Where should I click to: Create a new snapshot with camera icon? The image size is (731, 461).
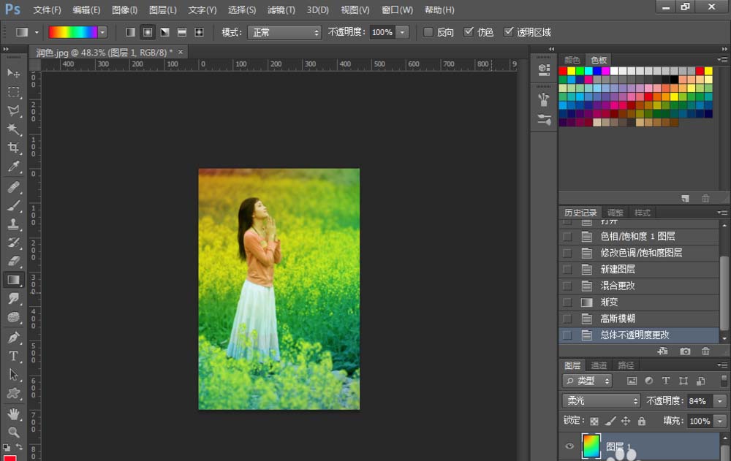(685, 351)
